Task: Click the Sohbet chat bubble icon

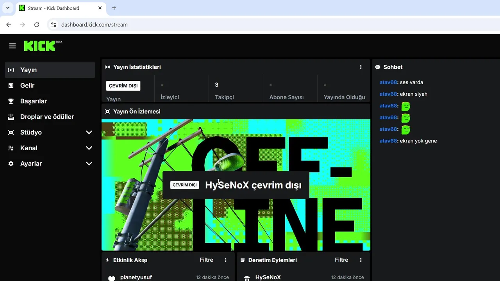Action: (x=378, y=67)
